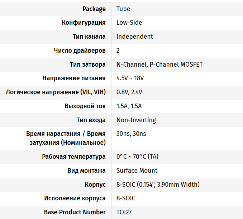Click the "Исполнение корпуса" label
The image size is (243, 219).
[75, 198]
